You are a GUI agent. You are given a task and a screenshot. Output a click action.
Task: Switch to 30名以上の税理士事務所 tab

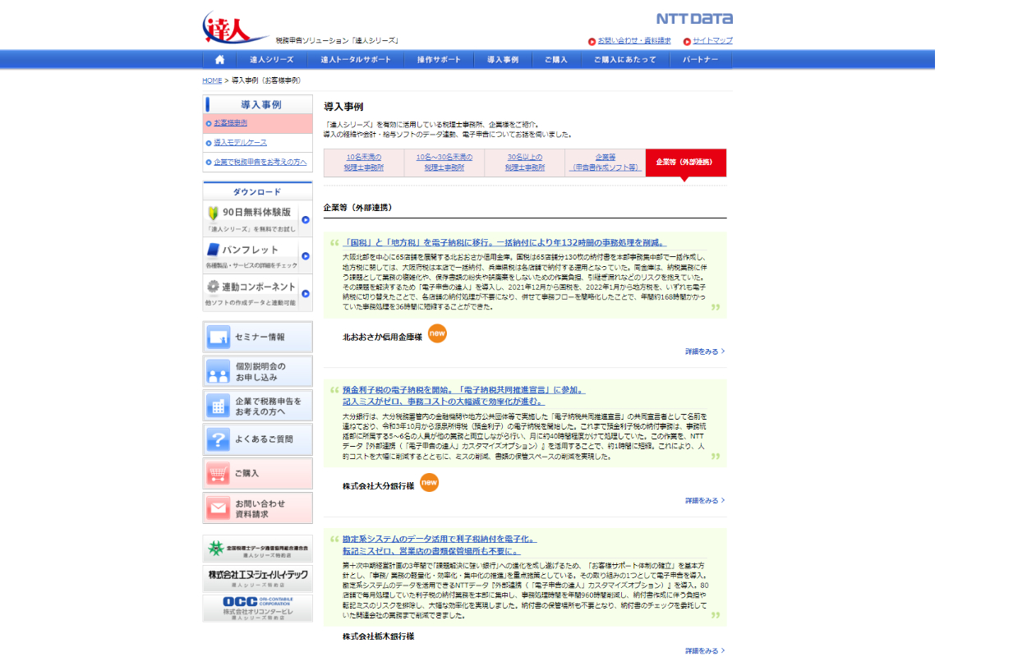point(525,163)
